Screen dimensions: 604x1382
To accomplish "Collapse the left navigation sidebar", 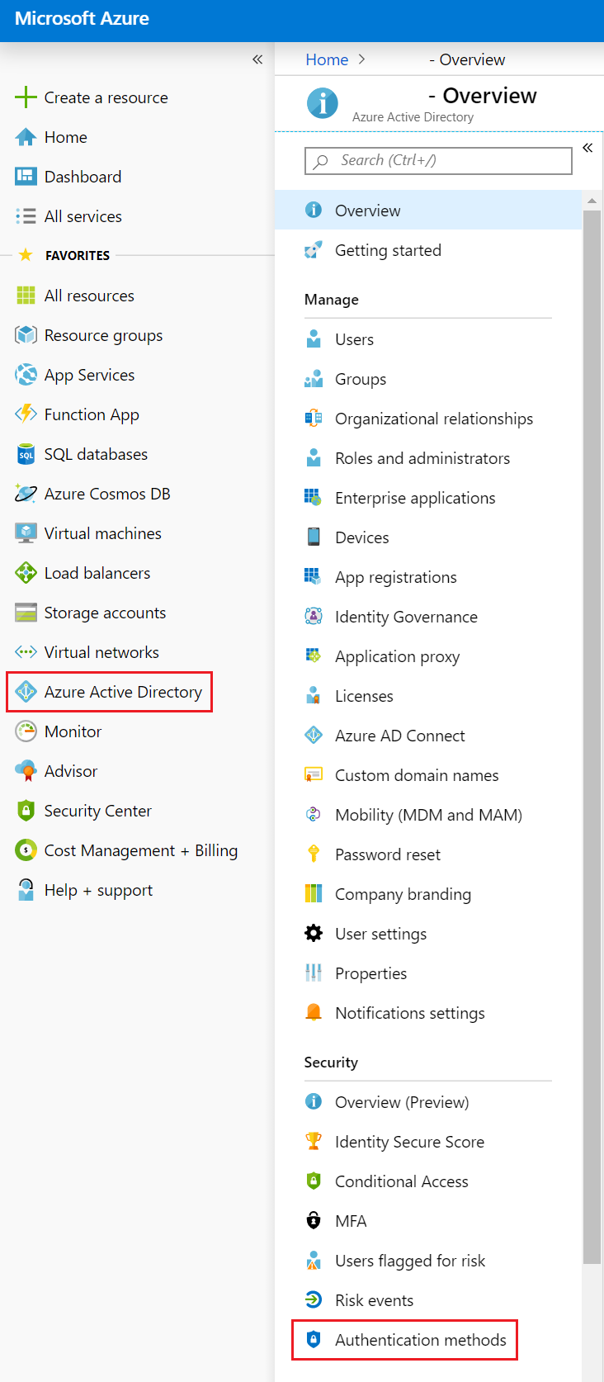I will pyautogui.click(x=257, y=59).
